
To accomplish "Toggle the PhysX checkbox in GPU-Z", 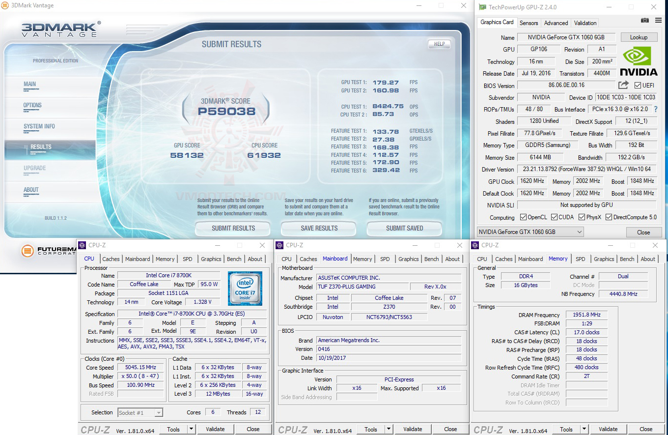I will click(581, 217).
